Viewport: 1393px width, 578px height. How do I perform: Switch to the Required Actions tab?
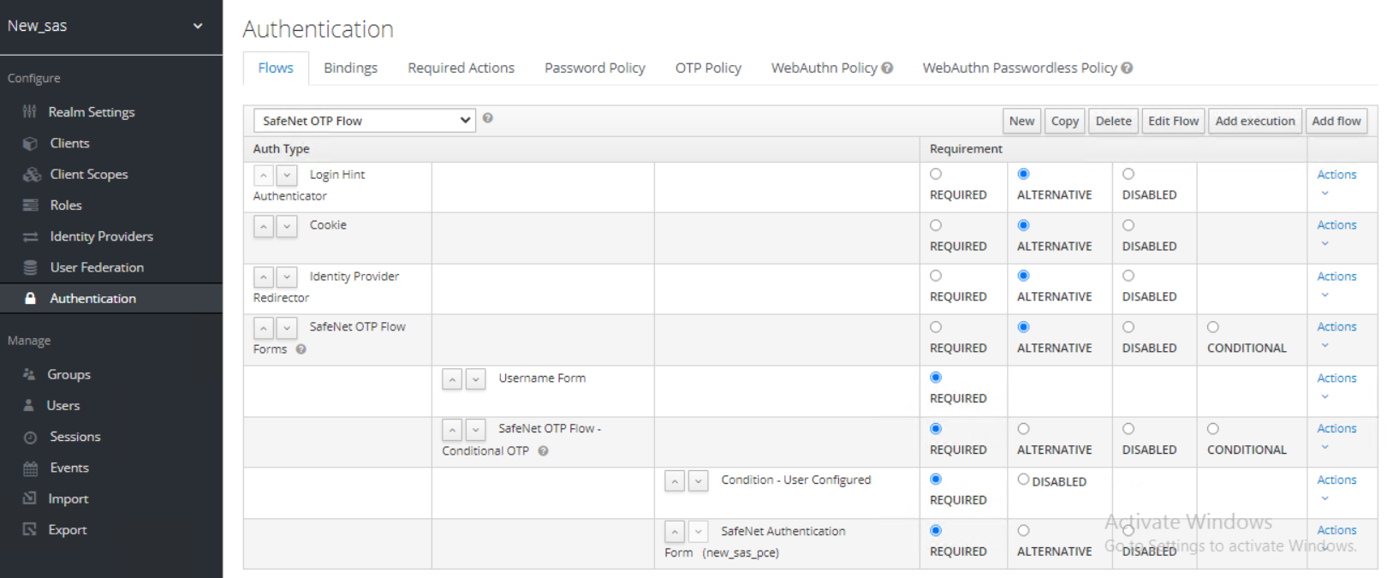coord(461,68)
